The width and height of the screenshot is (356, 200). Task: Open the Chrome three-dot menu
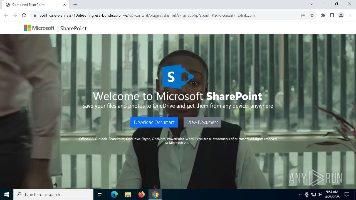click(350, 15)
